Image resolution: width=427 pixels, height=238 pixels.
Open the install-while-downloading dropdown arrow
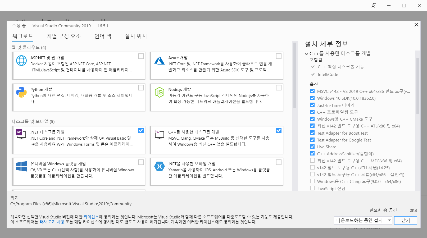click(x=389, y=220)
